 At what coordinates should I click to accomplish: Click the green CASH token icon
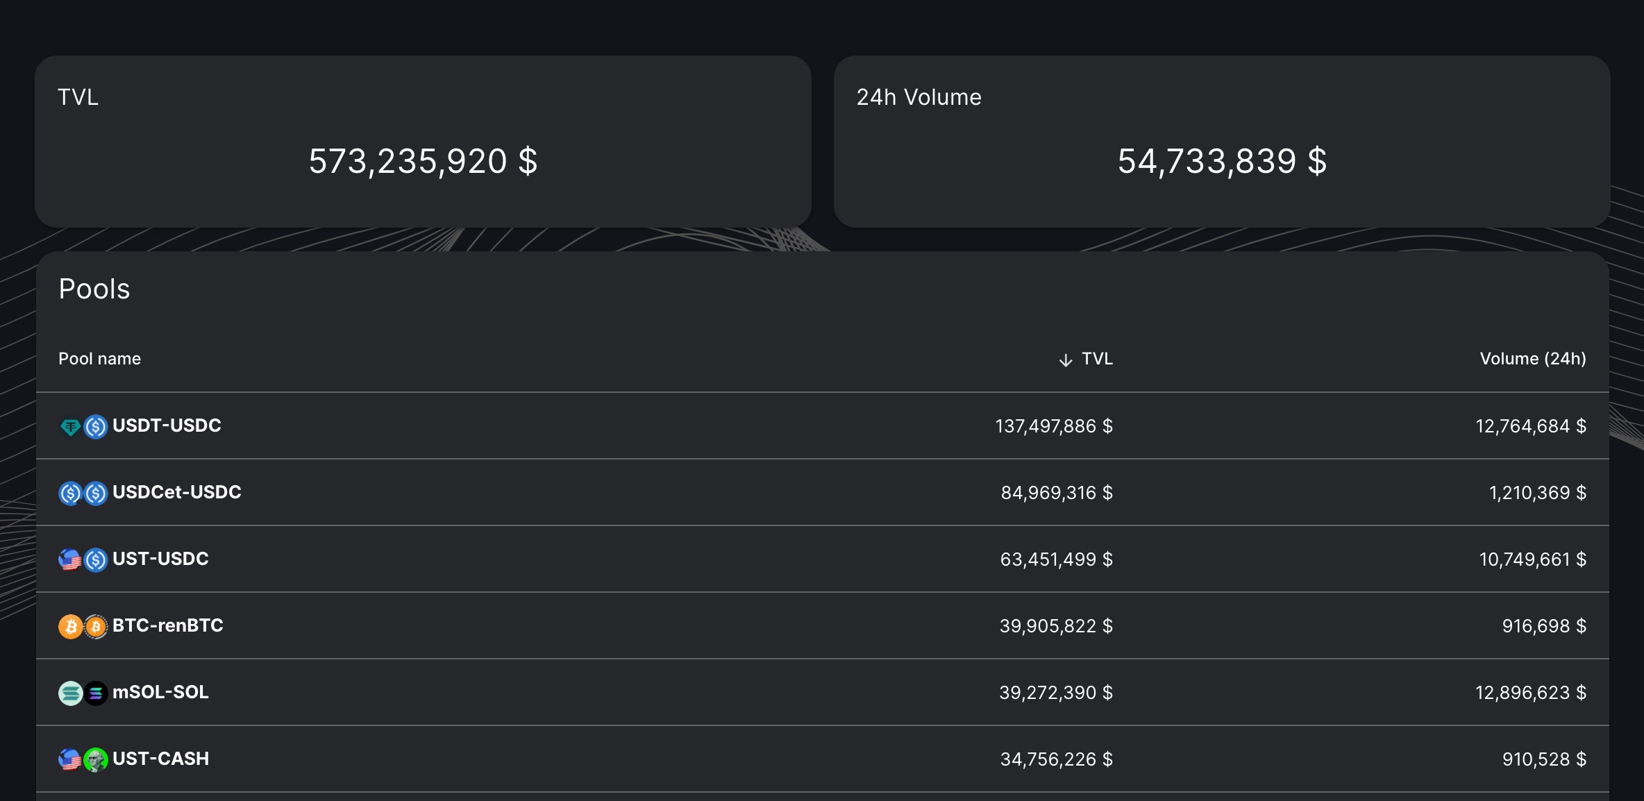pyautogui.click(x=96, y=759)
